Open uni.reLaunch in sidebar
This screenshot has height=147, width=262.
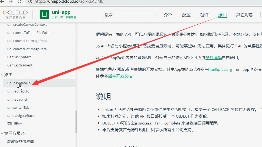[x=18, y=100]
